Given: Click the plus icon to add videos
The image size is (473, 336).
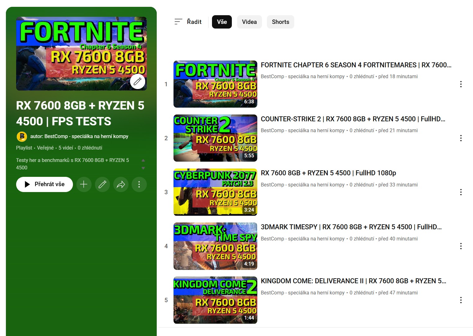Looking at the screenshot, I should [x=84, y=185].
